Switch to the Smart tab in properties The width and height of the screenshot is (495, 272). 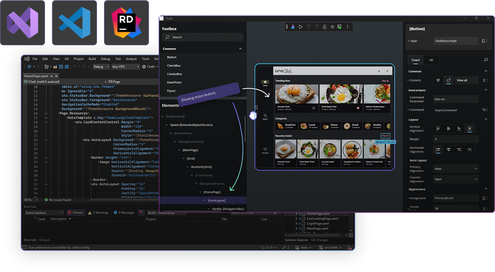416,60
